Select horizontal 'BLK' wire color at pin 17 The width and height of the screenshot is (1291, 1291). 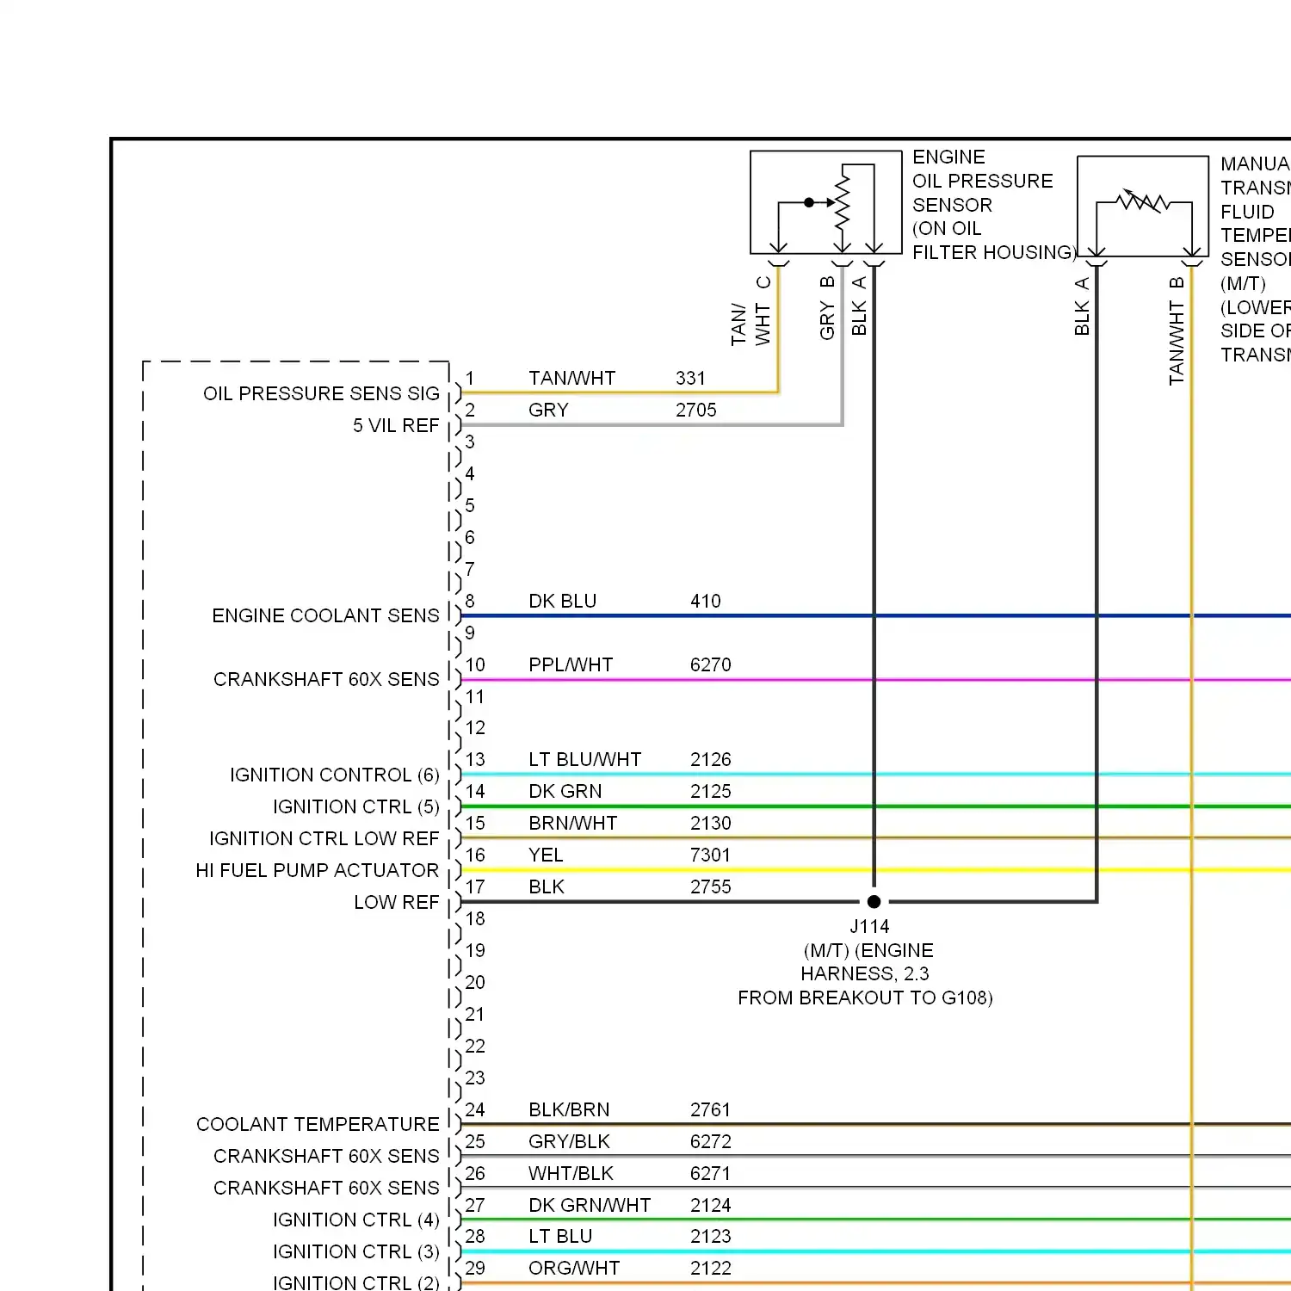[547, 886]
